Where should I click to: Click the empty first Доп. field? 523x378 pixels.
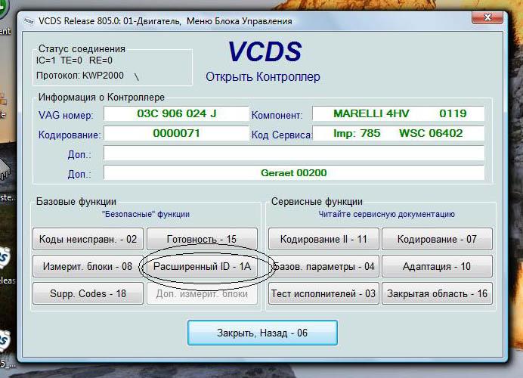pos(293,153)
